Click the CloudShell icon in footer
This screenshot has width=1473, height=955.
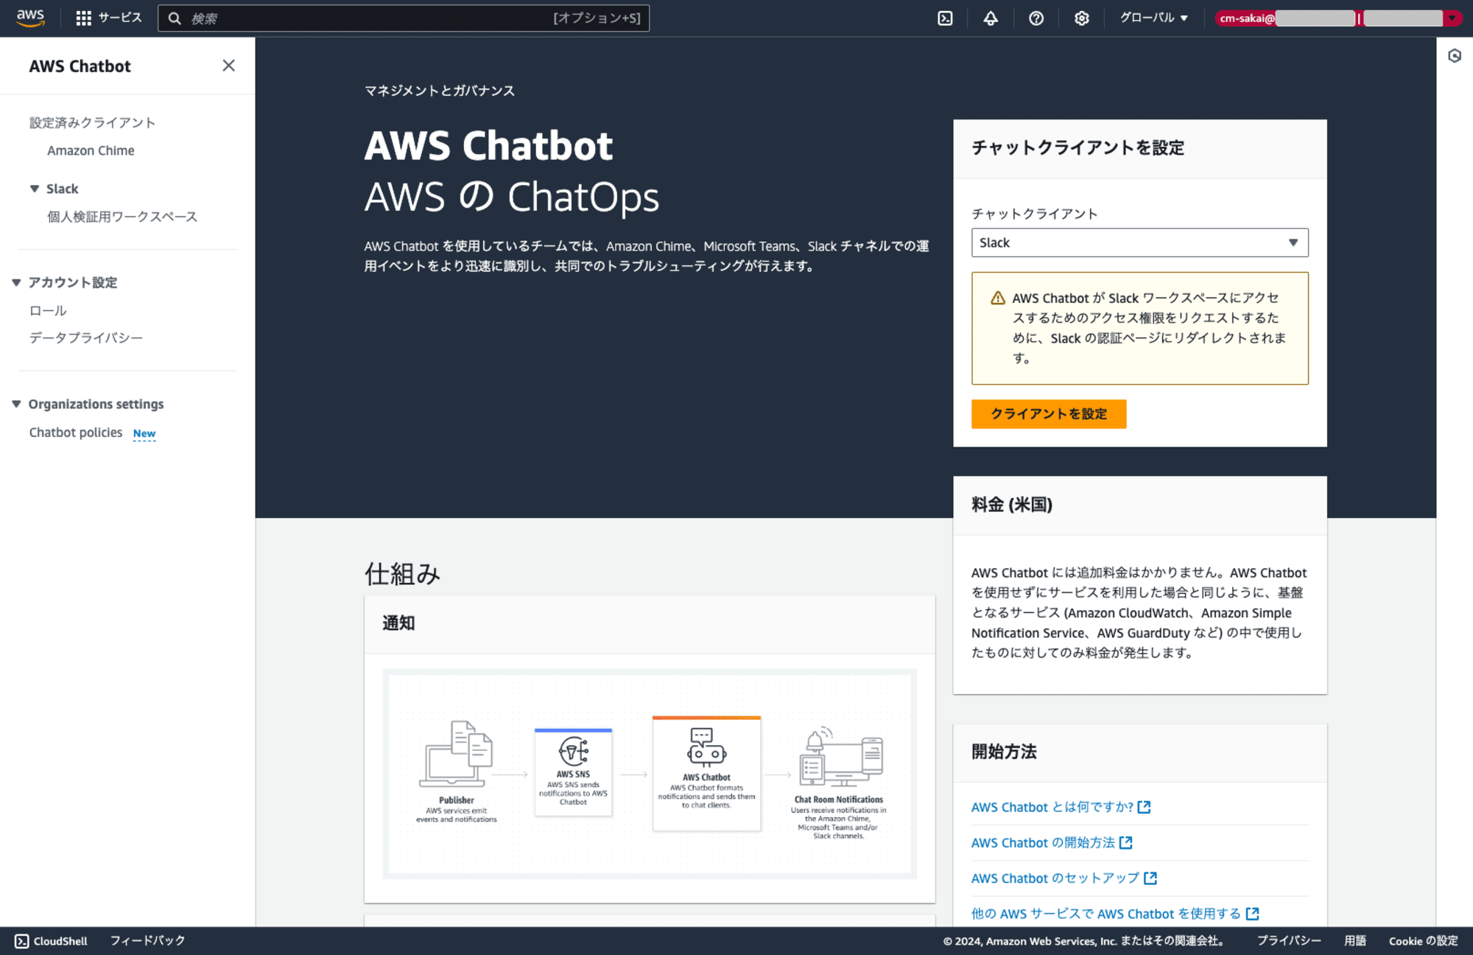(x=22, y=941)
